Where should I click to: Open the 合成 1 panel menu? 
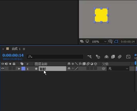coord(24,49)
